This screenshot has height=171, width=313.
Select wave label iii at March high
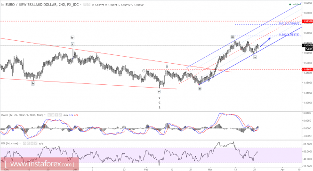pos(233,37)
